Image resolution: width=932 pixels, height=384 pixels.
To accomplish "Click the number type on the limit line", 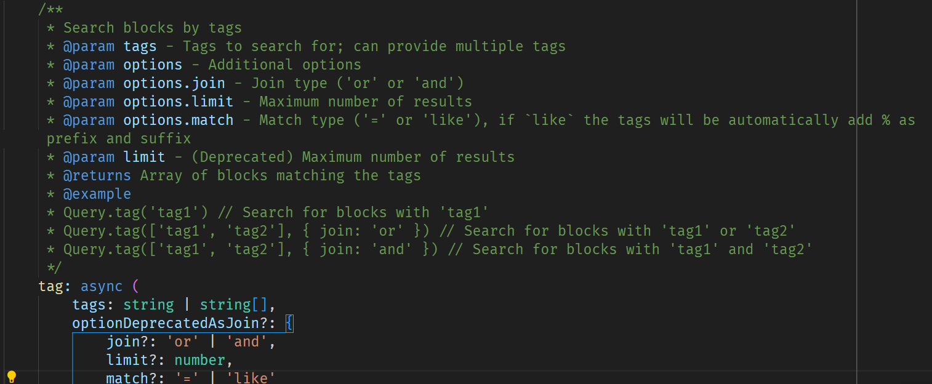I will pos(199,360).
